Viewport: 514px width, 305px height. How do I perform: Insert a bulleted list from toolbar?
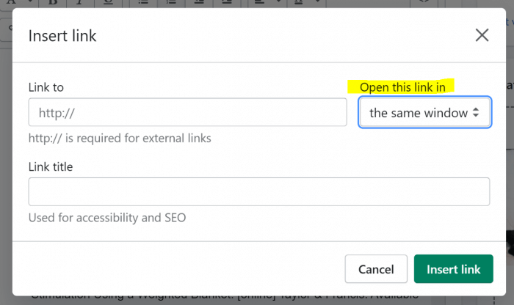[x=143, y=3]
